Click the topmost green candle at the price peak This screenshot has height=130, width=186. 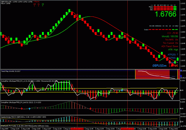(x=69, y=10)
